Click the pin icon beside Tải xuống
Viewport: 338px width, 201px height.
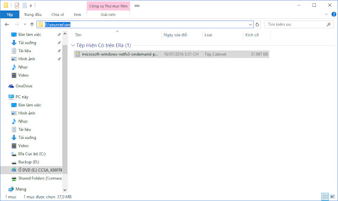pos(59,43)
